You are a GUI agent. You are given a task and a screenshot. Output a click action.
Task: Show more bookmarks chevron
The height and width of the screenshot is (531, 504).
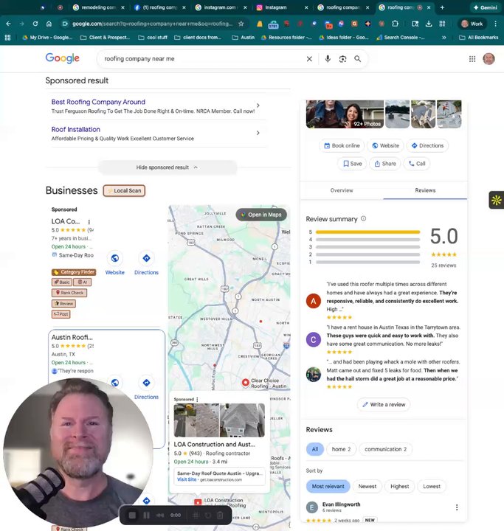443,38
